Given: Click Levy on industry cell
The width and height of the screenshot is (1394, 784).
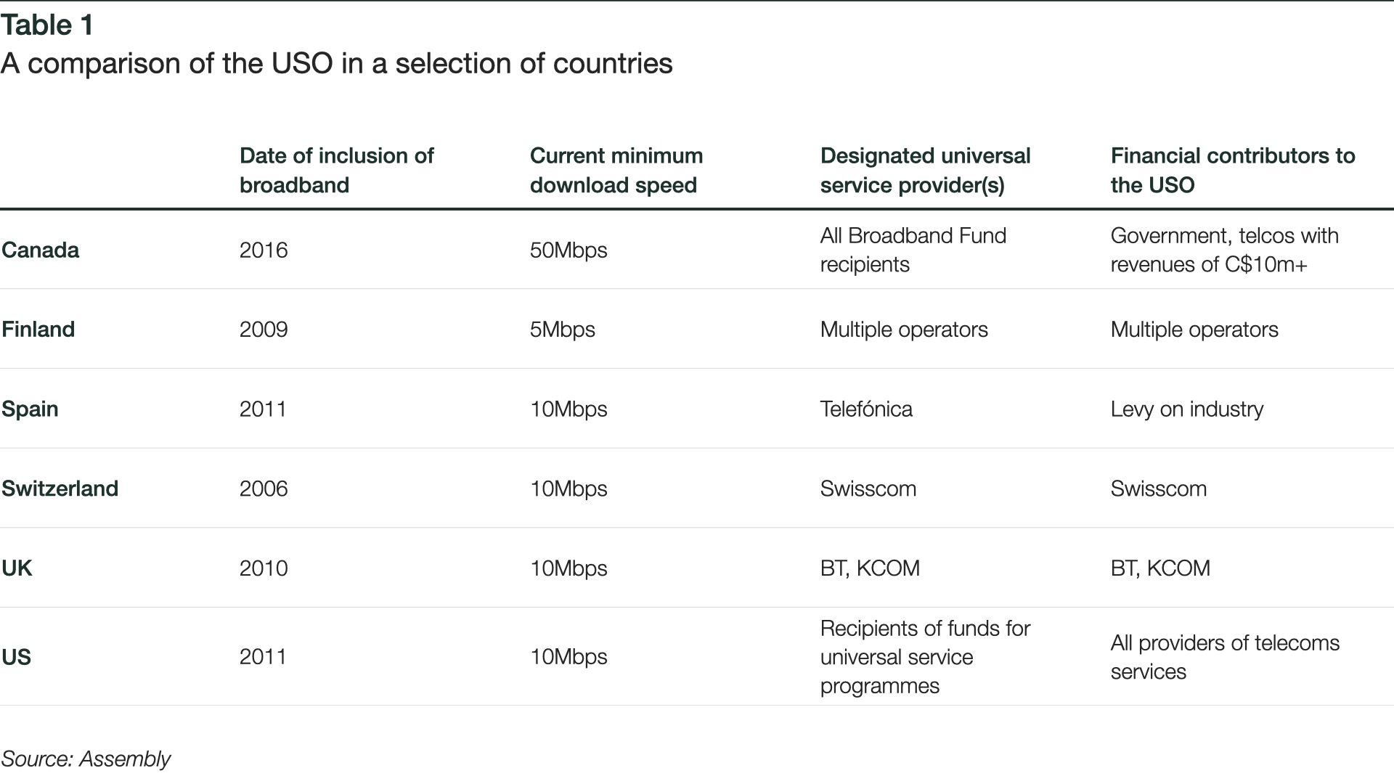Looking at the screenshot, I should tap(1187, 409).
